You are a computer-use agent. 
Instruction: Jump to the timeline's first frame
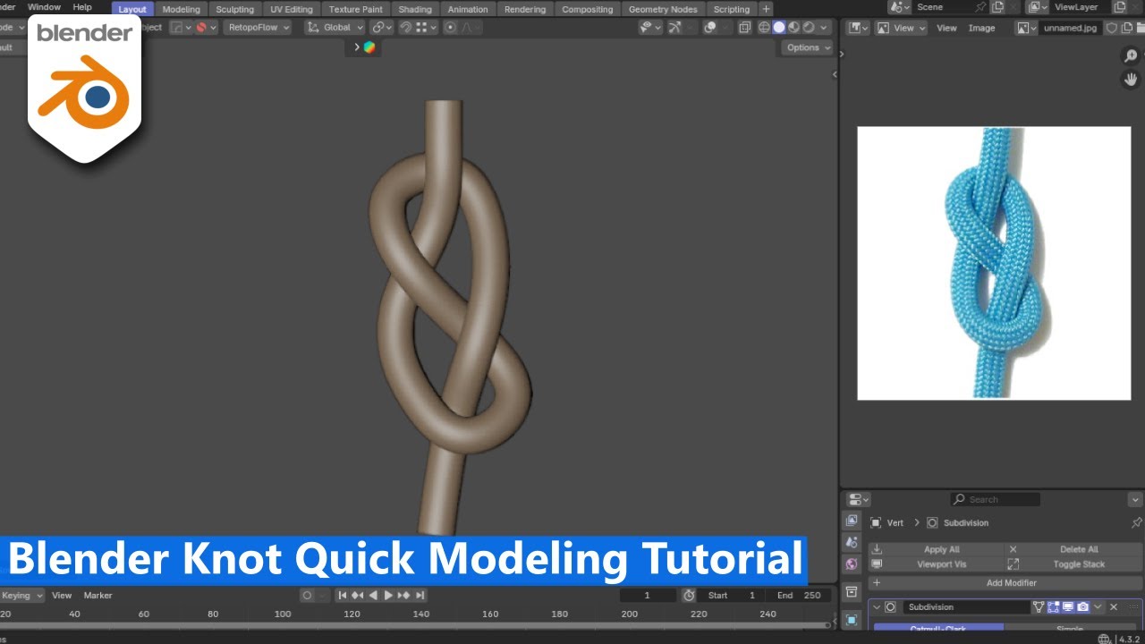click(x=342, y=596)
